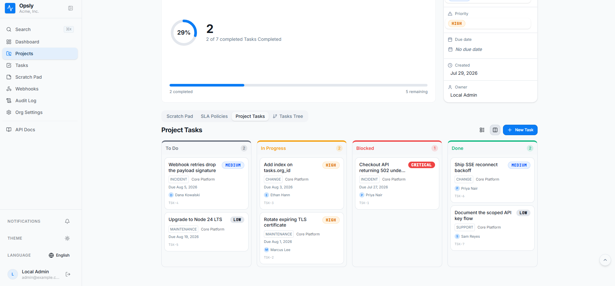Viewport: 615px width, 286px height.
Task: Click the scroll to top arrow button
Action: (605, 260)
